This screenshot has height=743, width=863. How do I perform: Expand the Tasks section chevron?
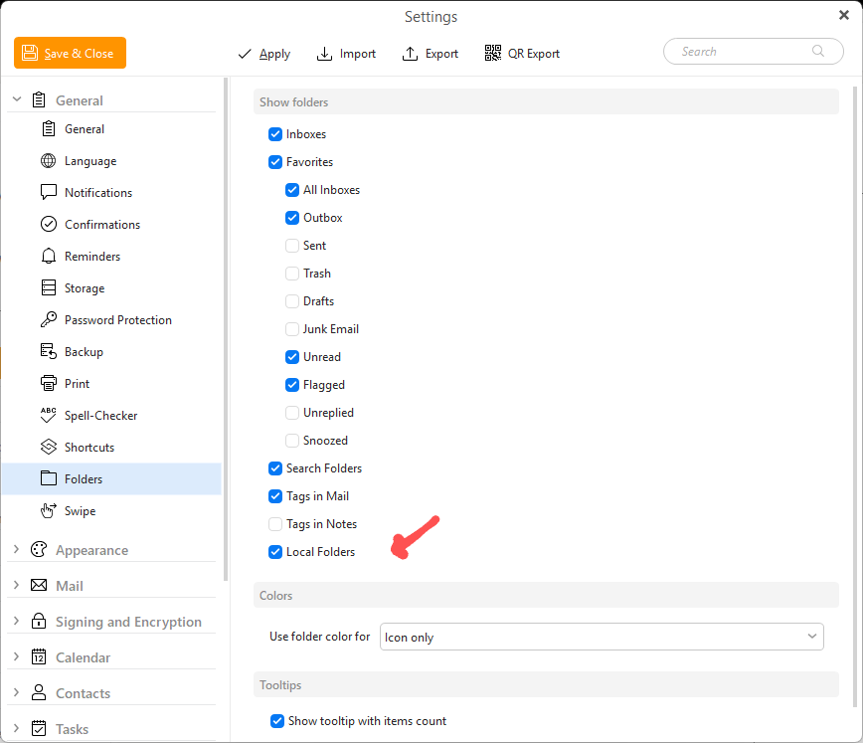click(x=16, y=728)
